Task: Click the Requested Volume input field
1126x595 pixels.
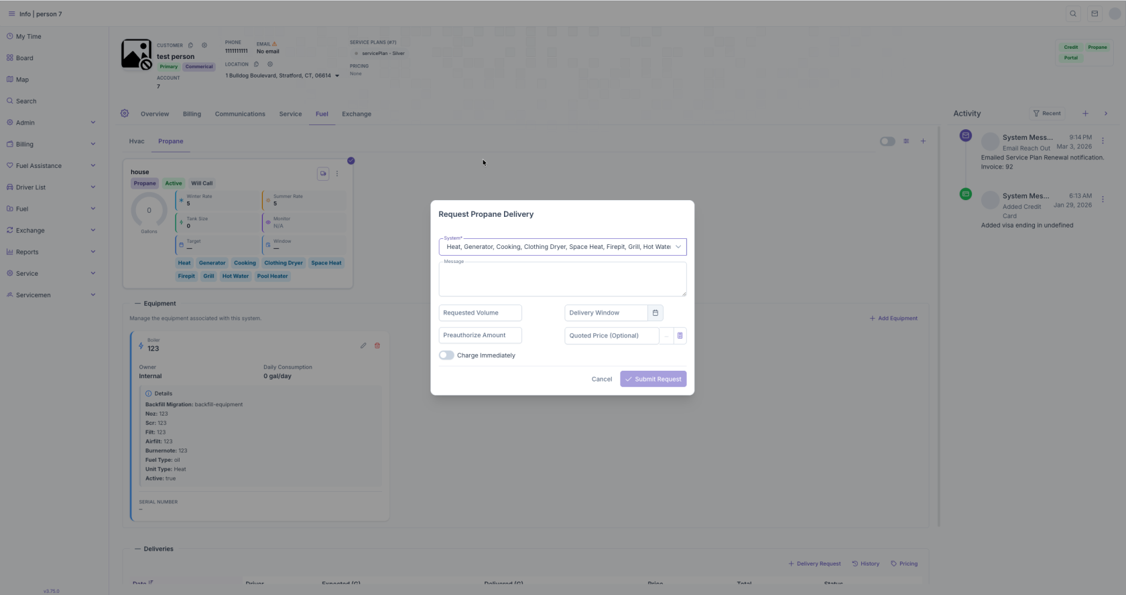Action: (x=480, y=313)
